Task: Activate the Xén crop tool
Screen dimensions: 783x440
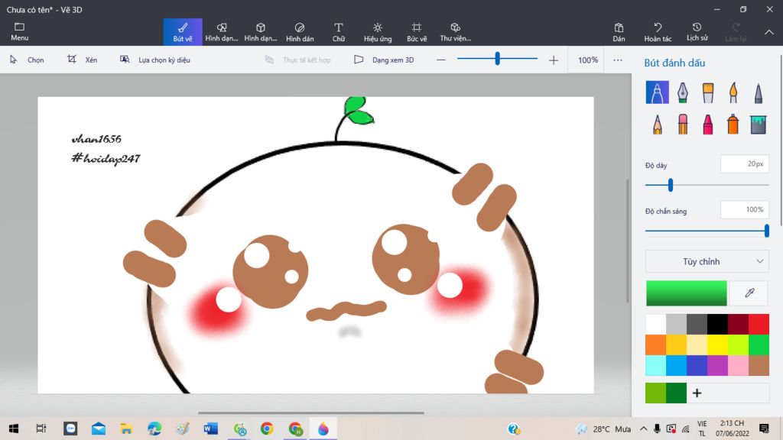Action: tap(83, 60)
